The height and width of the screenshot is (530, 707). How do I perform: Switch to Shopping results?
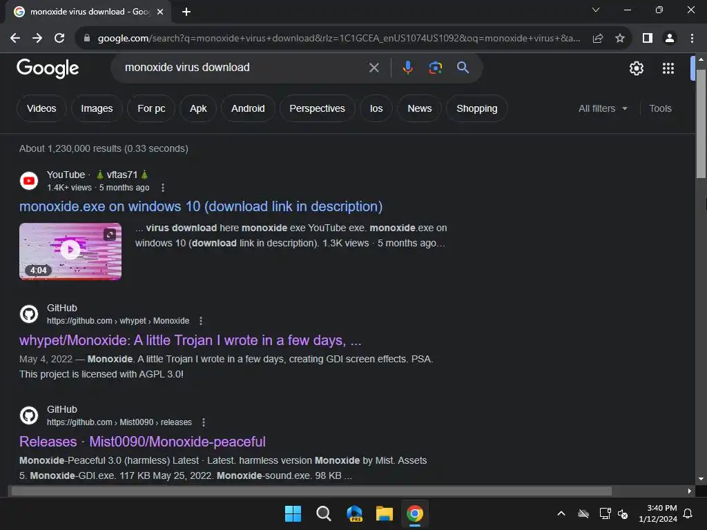point(476,108)
